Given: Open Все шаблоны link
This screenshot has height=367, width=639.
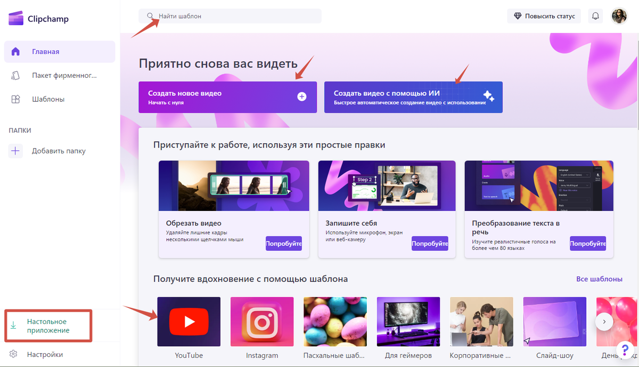Looking at the screenshot, I should [600, 279].
